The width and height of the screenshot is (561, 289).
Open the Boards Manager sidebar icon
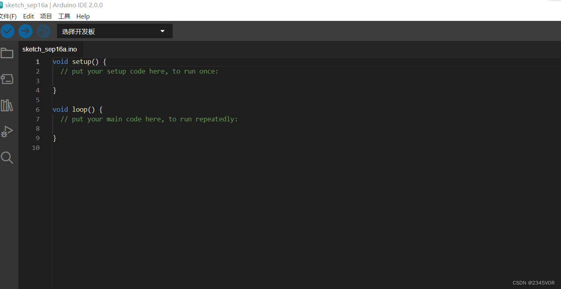[7, 79]
